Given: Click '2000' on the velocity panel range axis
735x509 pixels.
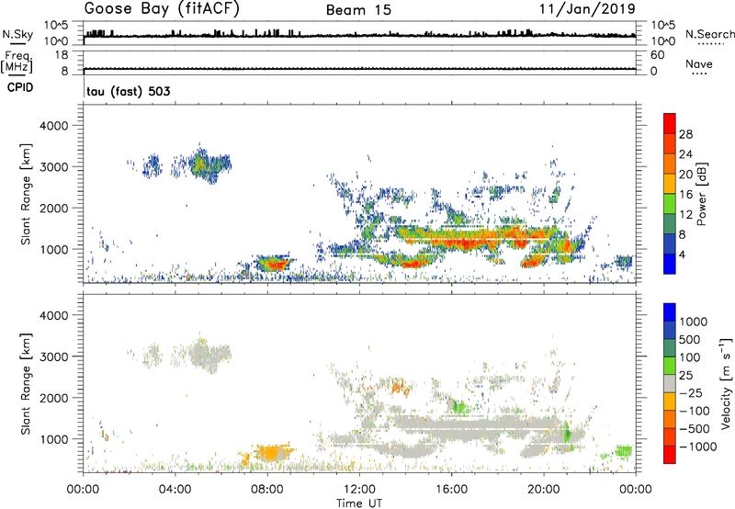Looking at the screenshot, I should click(x=53, y=398).
